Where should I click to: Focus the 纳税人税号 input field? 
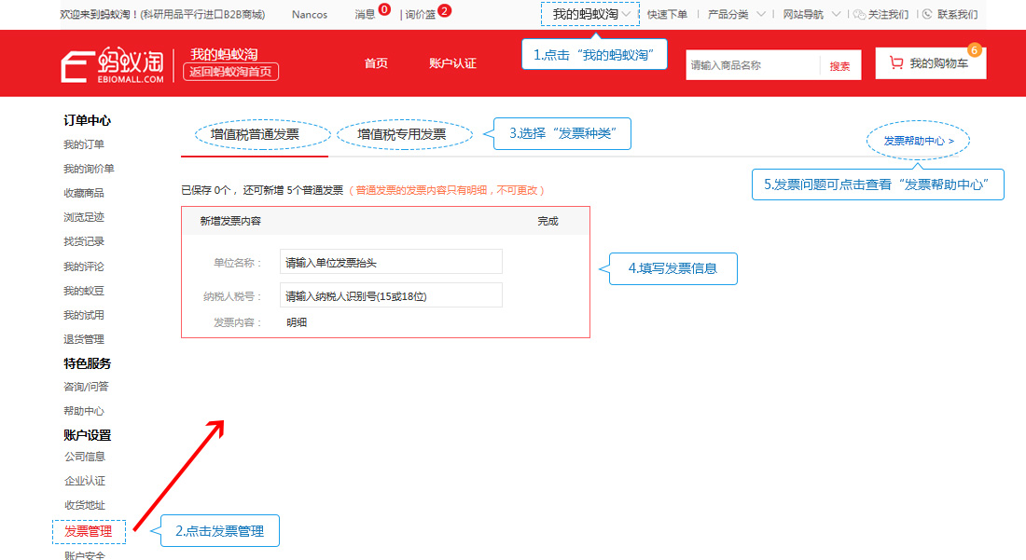click(391, 295)
